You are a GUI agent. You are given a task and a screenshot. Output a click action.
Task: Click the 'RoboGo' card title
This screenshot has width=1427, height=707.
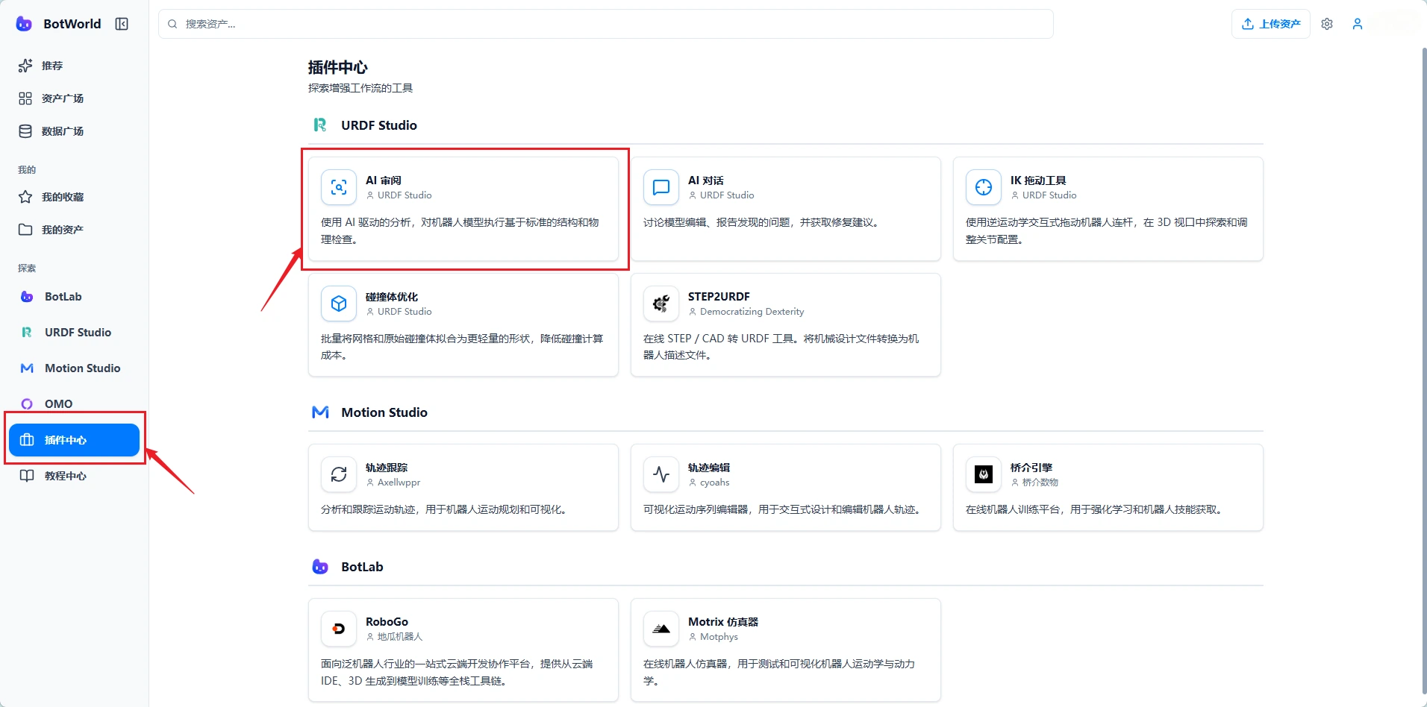click(387, 622)
